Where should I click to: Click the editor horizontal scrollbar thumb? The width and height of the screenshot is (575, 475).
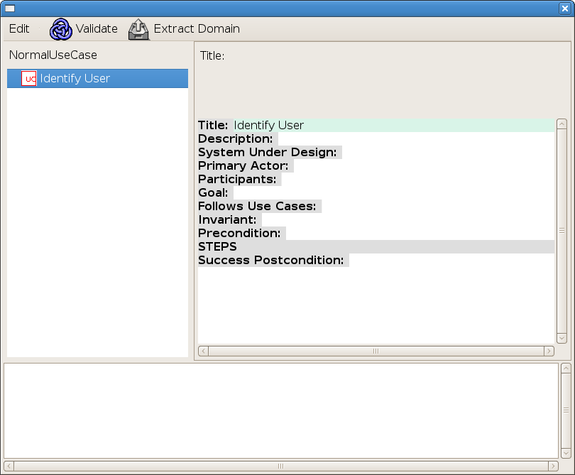click(376, 351)
